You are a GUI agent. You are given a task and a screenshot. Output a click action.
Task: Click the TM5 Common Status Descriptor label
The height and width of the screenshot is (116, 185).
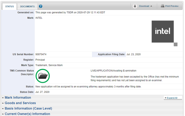[x=22, y=72]
